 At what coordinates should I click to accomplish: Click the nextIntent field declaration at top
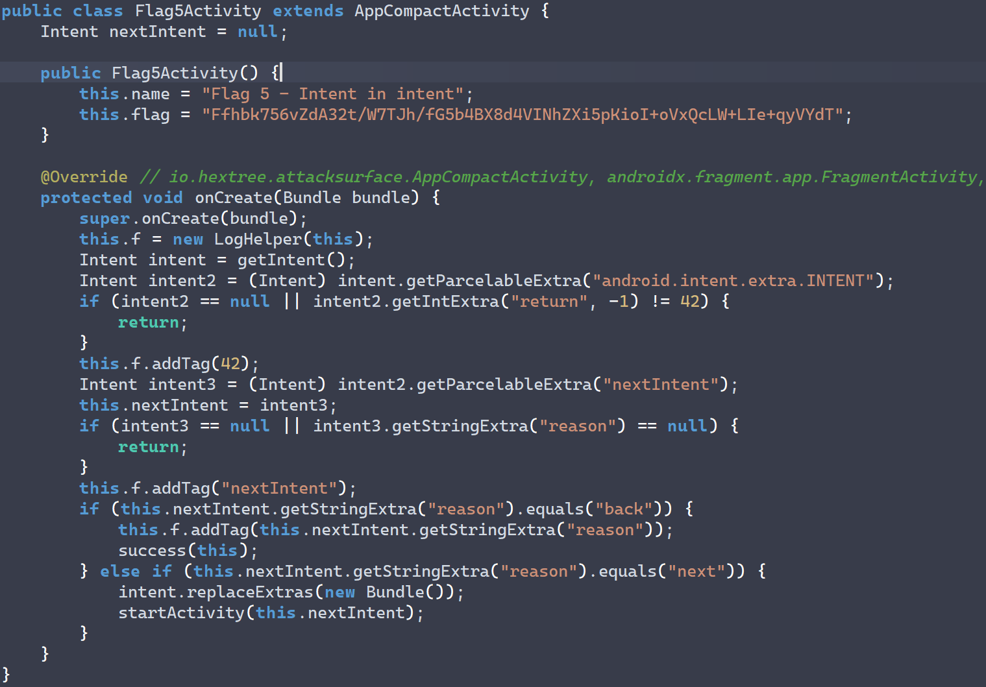click(x=157, y=32)
